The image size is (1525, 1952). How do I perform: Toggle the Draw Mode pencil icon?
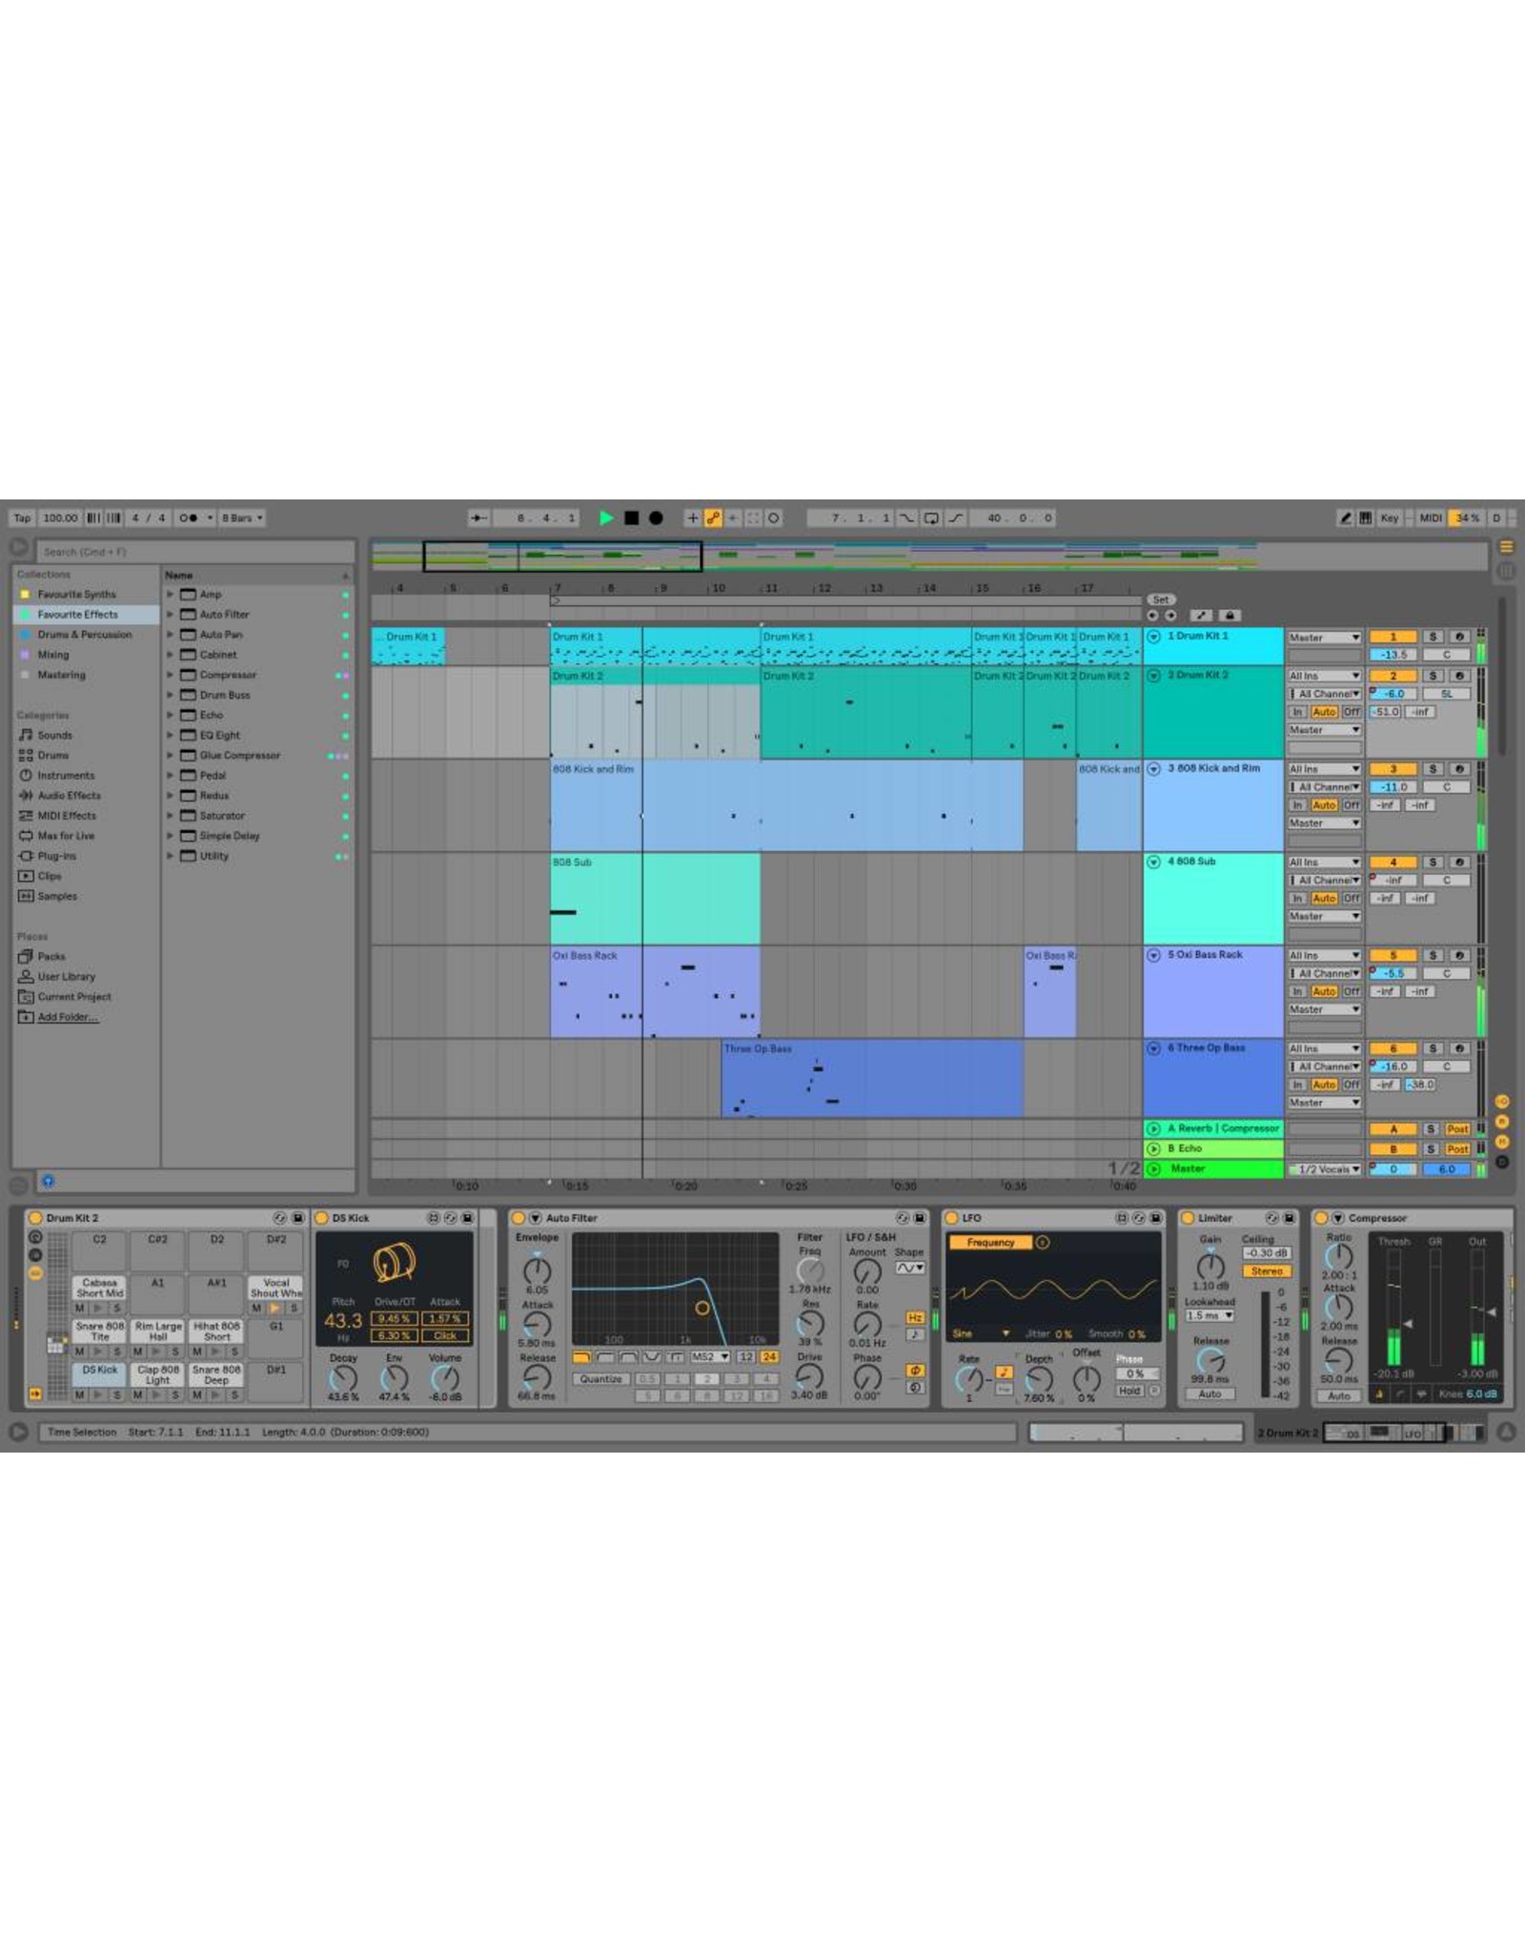1345,518
